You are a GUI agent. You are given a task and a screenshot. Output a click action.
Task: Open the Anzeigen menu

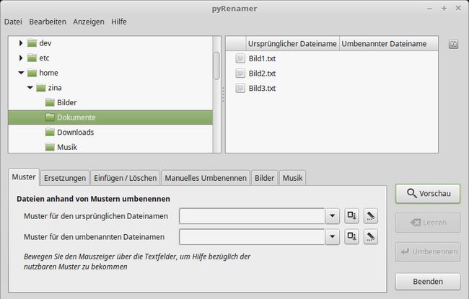point(89,22)
